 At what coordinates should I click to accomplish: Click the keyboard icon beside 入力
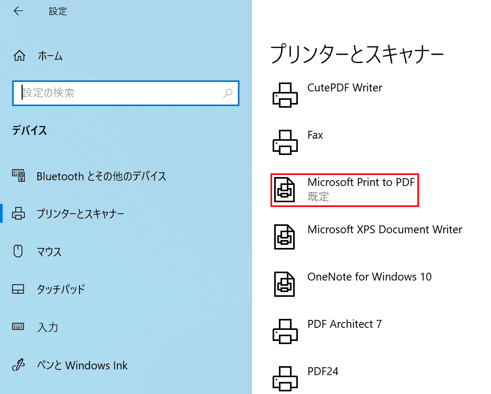tap(18, 326)
